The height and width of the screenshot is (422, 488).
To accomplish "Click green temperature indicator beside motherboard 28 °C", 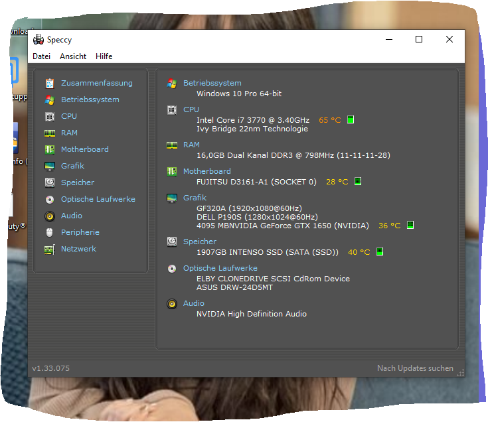I will [x=358, y=181].
